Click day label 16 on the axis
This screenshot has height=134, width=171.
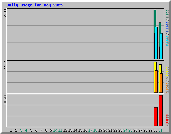click(x=85, y=130)
